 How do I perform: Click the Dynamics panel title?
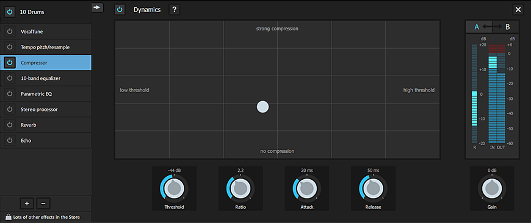[x=147, y=10]
